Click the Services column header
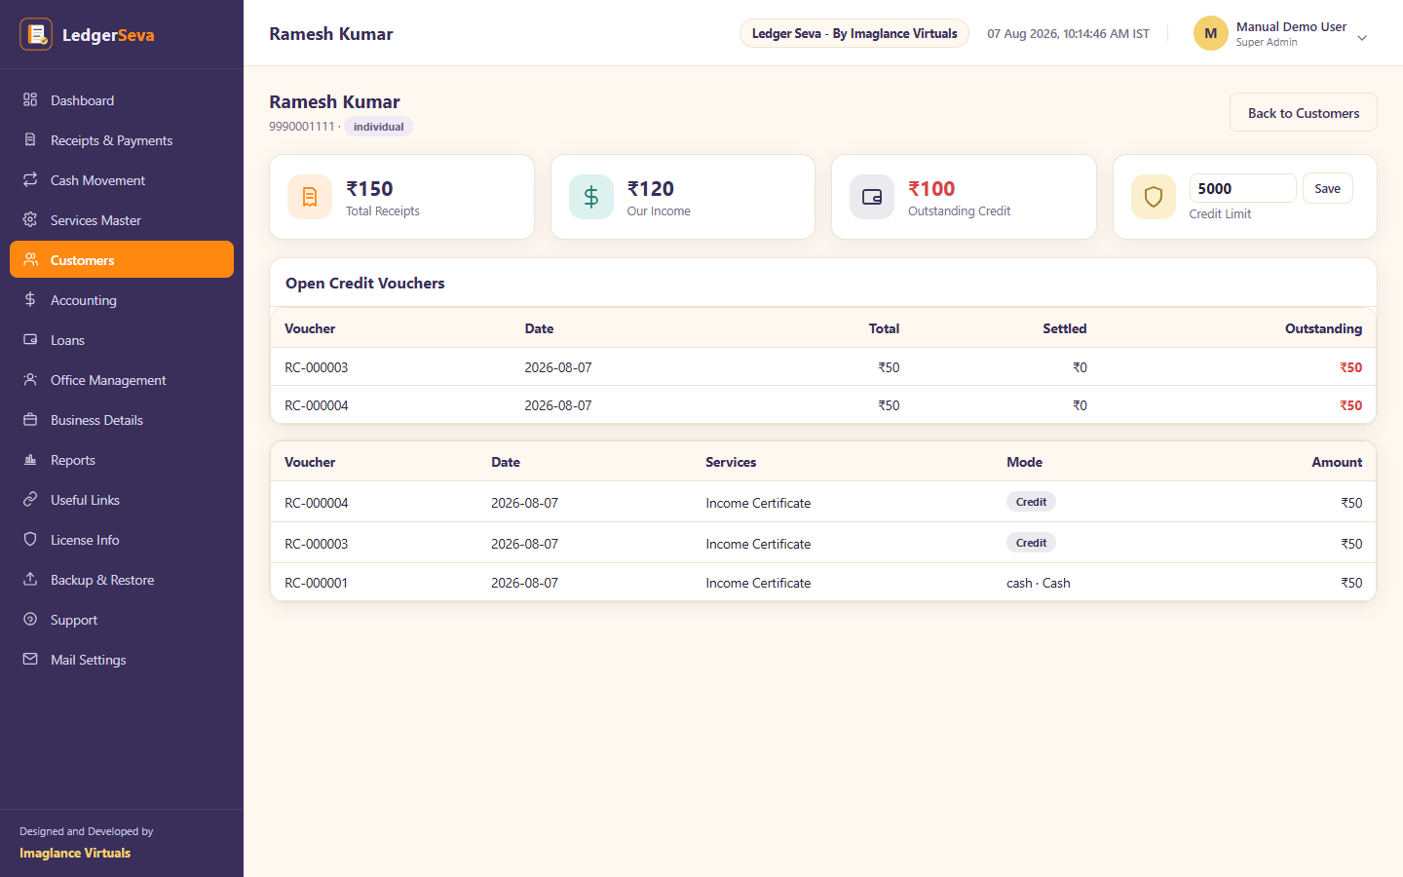 (x=731, y=462)
